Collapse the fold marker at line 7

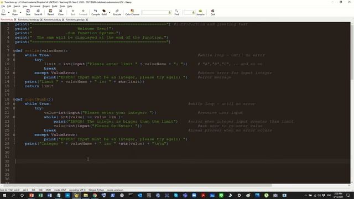point(14,51)
